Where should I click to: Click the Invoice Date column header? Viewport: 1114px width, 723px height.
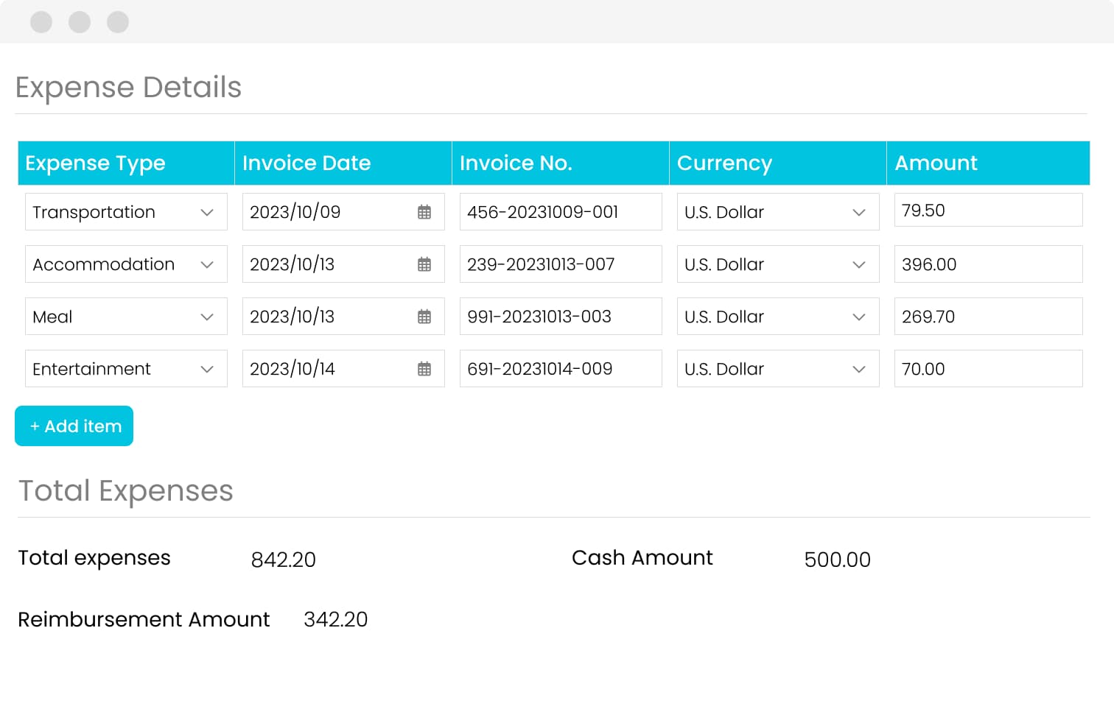point(343,163)
